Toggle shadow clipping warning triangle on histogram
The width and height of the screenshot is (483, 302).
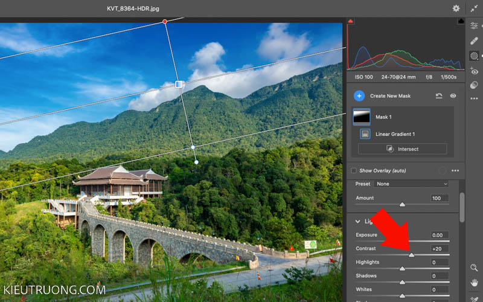[x=350, y=21]
